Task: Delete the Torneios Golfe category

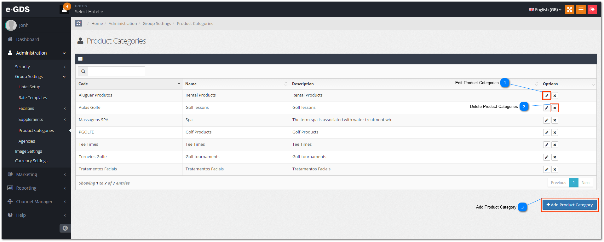Action: point(555,157)
